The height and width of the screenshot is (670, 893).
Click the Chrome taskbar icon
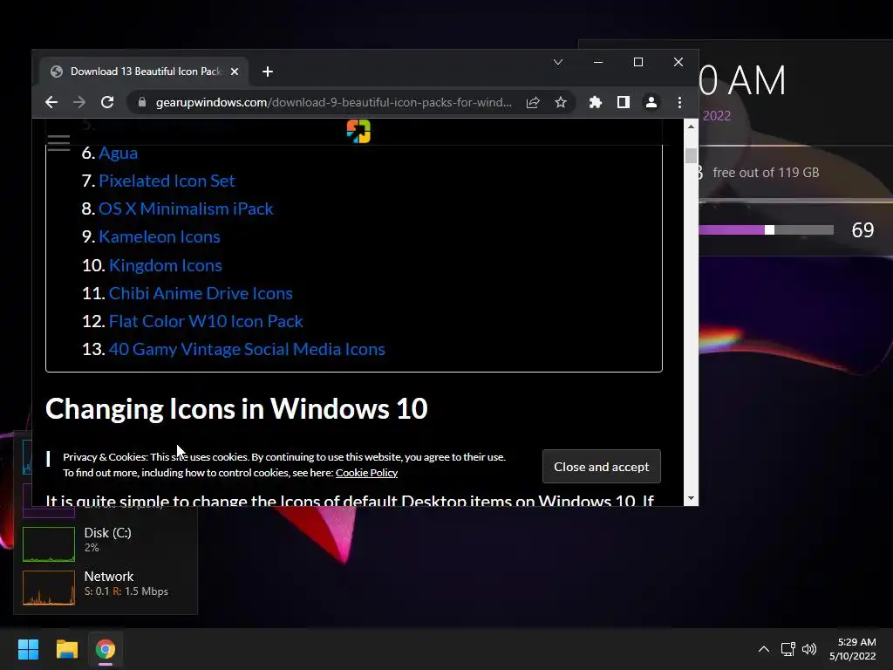coord(106,649)
